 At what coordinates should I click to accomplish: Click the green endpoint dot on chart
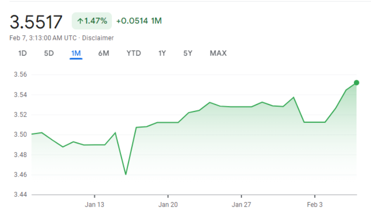coord(357,83)
